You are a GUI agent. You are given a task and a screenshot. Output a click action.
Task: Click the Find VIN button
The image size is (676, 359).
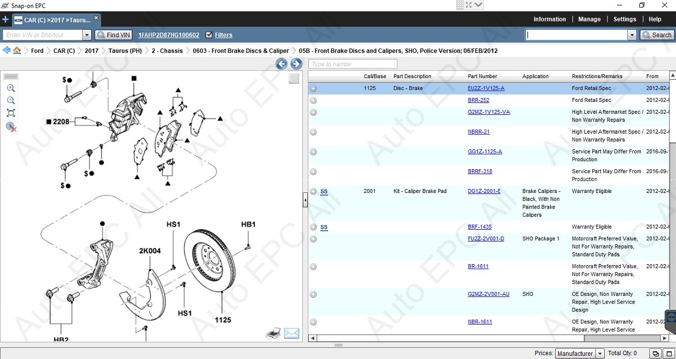pyautogui.click(x=113, y=35)
